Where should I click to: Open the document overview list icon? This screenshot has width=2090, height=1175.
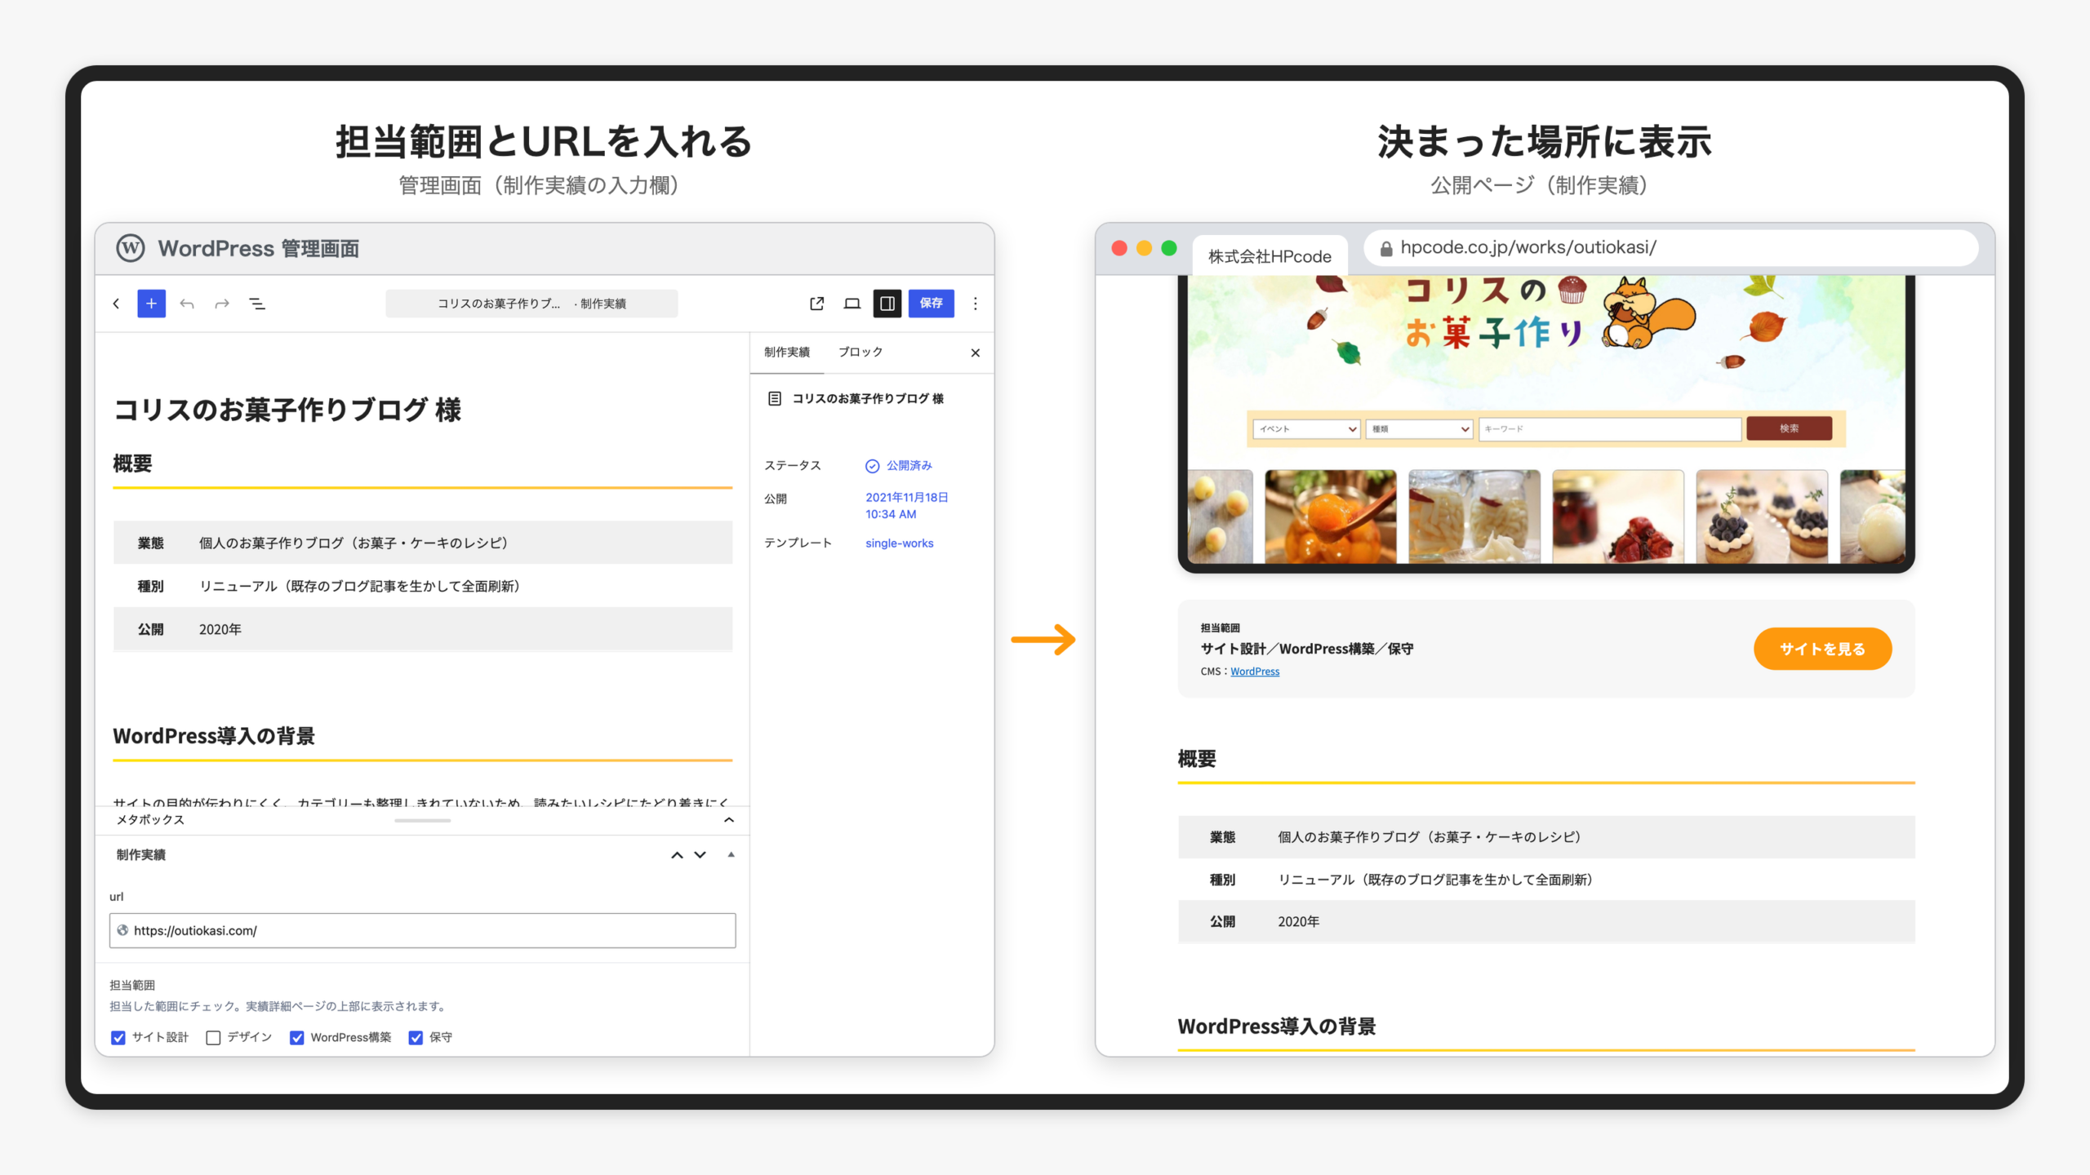[257, 304]
